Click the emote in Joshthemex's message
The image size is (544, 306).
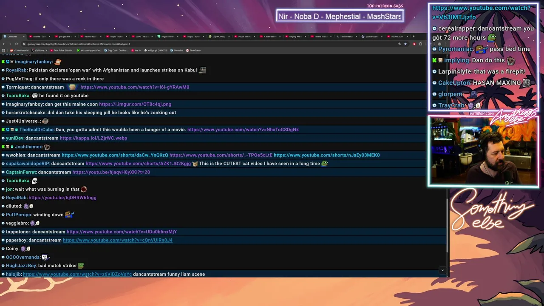[47, 147]
